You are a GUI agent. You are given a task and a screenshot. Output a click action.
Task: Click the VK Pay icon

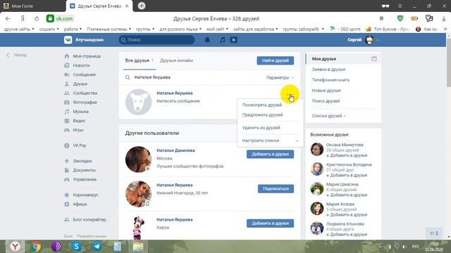(x=67, y=145)
